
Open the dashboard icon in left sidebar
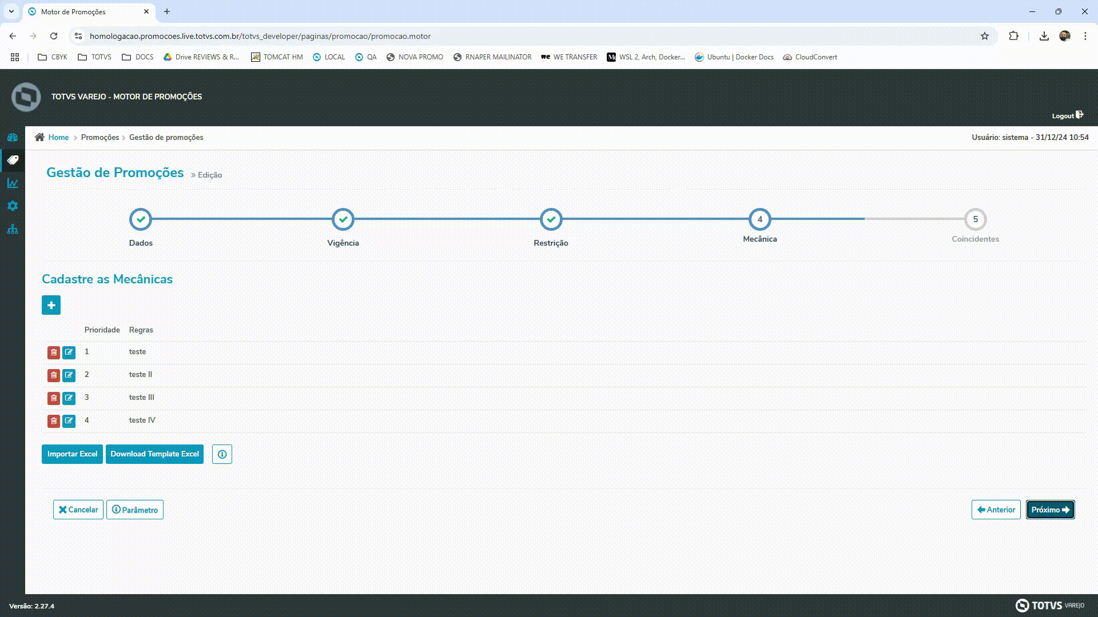(13, 138)
